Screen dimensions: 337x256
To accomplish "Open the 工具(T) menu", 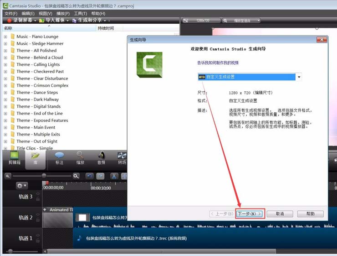I will coord(81,14).
